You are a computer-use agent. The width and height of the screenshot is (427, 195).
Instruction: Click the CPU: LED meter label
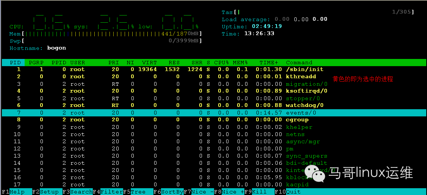(17, 27)
